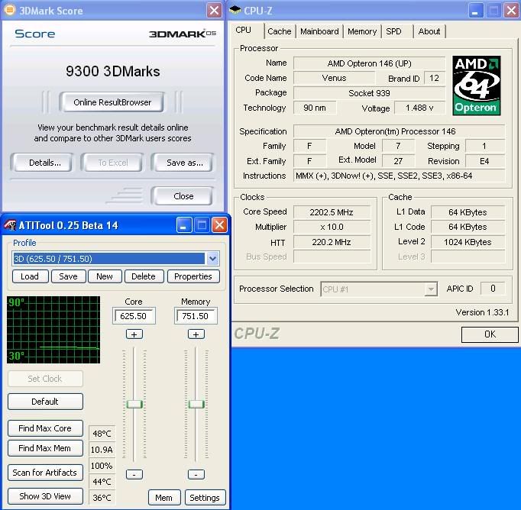521x510 pixels.
Task: Click the Package value Socket 939
Action: click(369, 93)
